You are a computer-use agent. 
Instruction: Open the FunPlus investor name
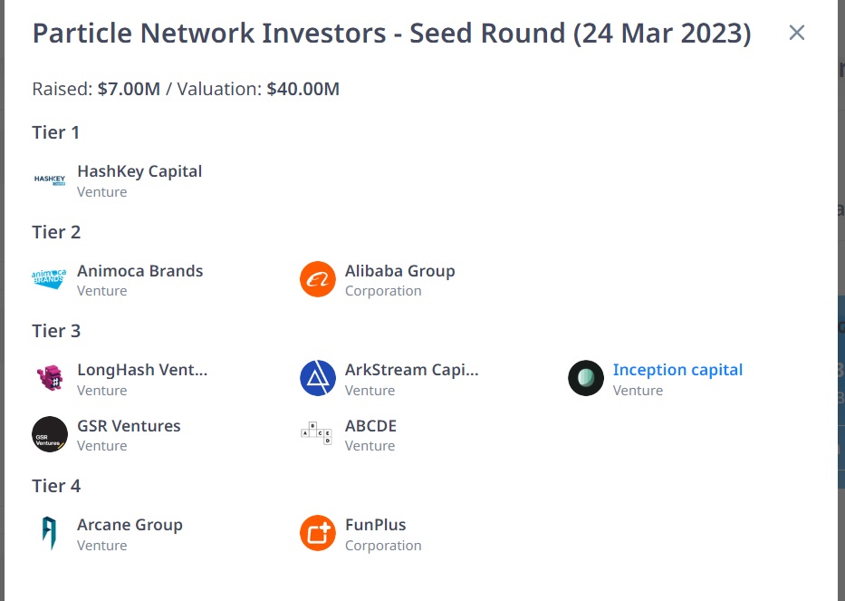click(x=375, y=525)
